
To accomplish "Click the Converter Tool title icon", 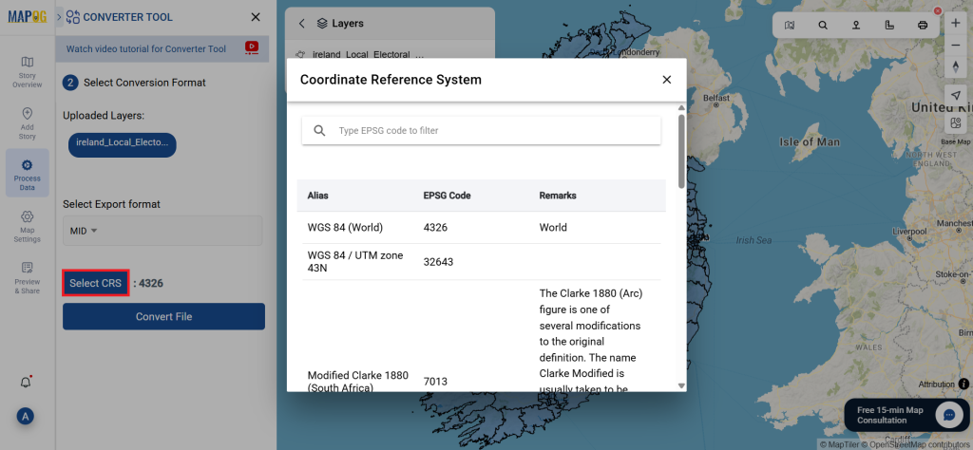I will [x=72, y=17].
